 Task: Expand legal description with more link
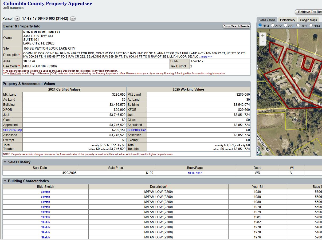205,57
